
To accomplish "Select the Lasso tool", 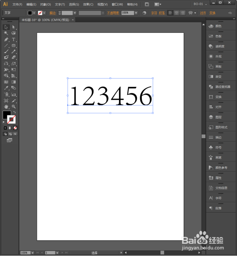I will tap(14, 33).
